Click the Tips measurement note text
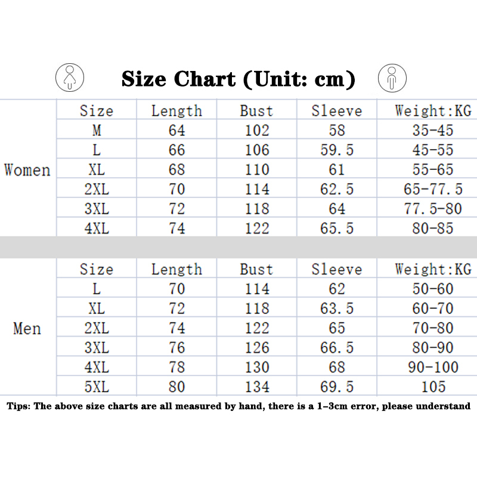This screenshot has height=477, width=477. tap(238, 407)
